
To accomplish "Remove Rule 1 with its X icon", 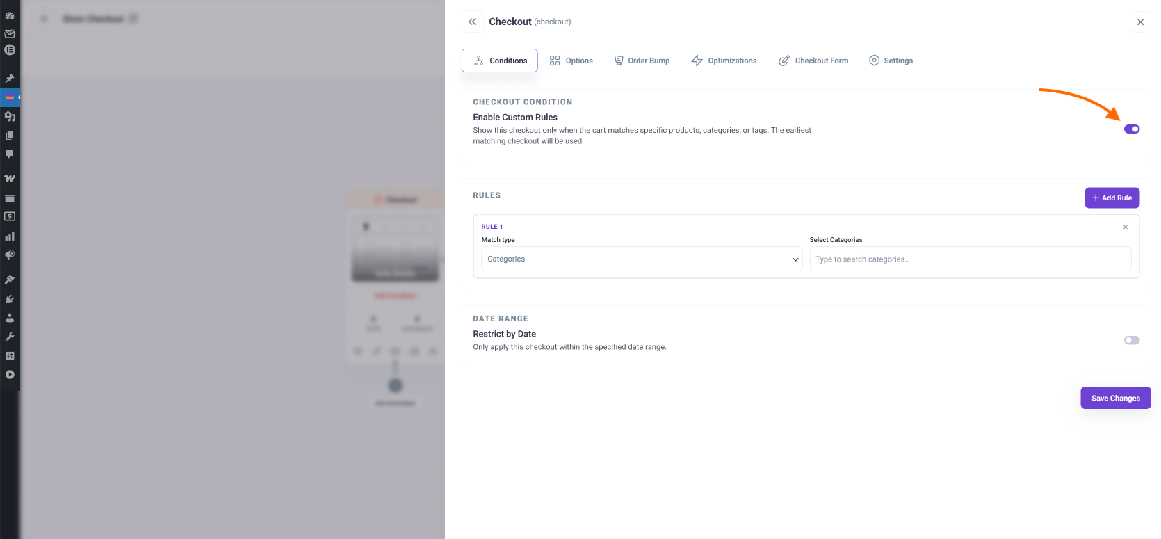I will 1126,227.
